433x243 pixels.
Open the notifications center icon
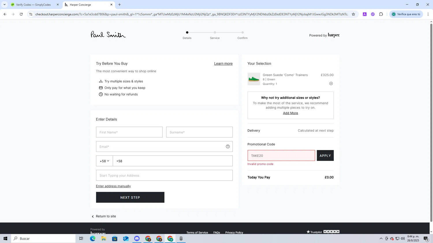(426, 238)
